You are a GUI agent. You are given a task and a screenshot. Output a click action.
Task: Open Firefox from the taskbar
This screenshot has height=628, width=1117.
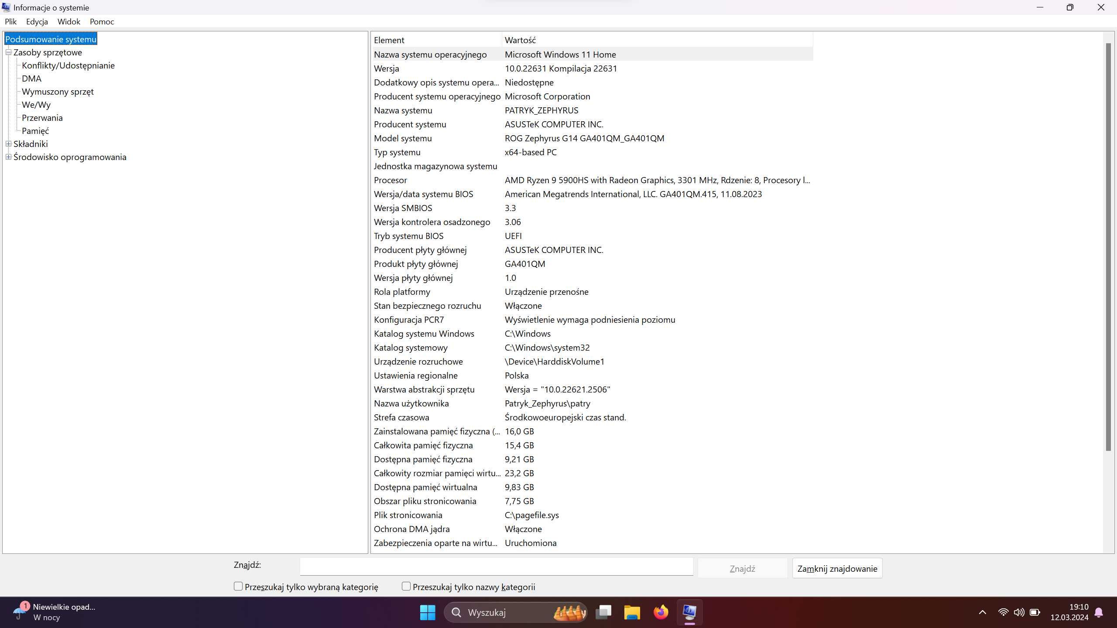pos(661,612)
